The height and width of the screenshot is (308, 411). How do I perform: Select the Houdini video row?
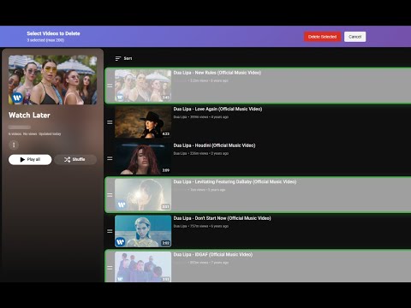pos(258,158)
